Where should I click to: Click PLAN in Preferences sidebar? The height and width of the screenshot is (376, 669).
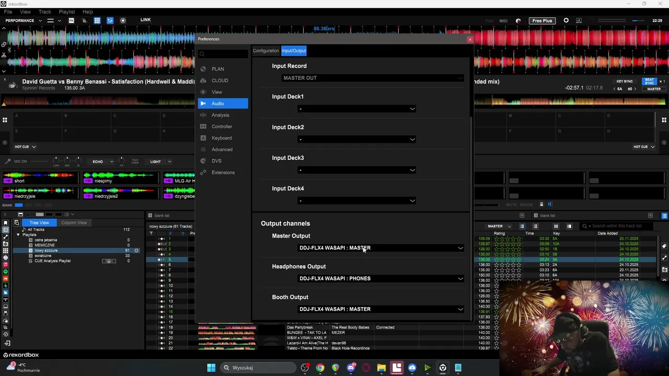pyautogui.click(x=217, y=69)
